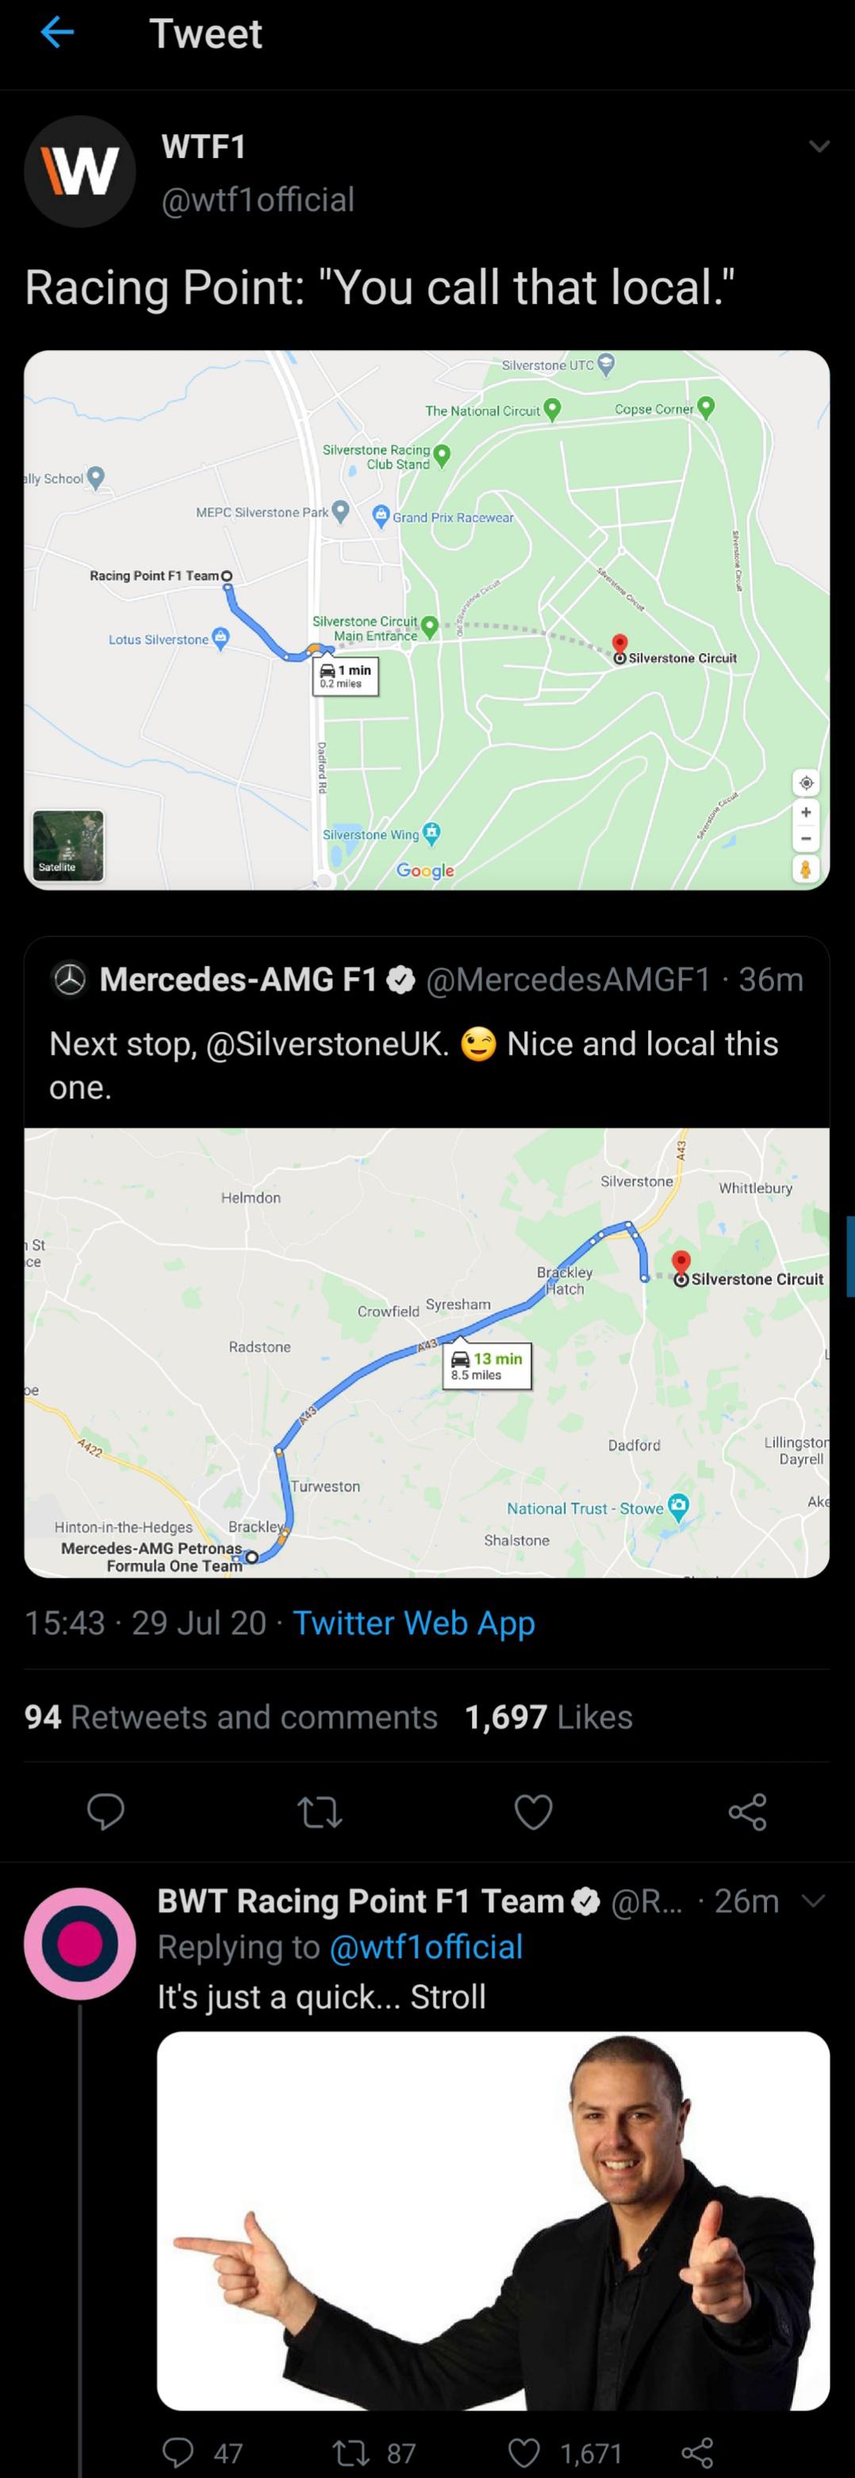Tap the back arrow icon
This screenshot has width=855, height=2478.
(x=58, y=33)
